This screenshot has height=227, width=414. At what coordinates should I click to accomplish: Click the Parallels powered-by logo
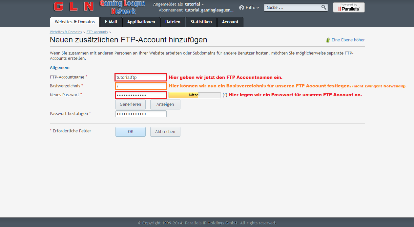pyautogui.click(x=348, y=8)
